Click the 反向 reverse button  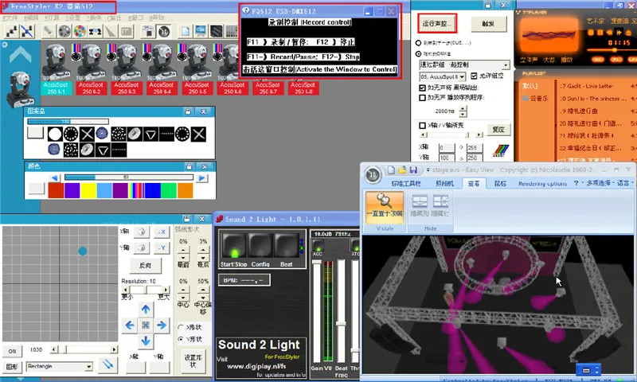tap(145, 265)
